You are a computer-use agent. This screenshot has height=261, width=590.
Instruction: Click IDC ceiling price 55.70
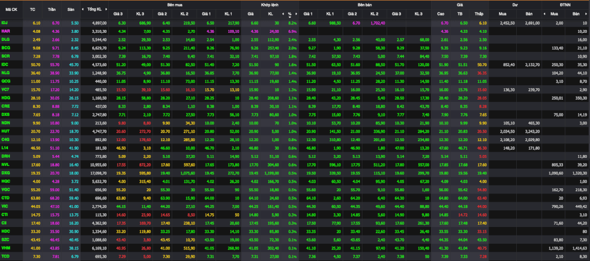tap(55, 65)
